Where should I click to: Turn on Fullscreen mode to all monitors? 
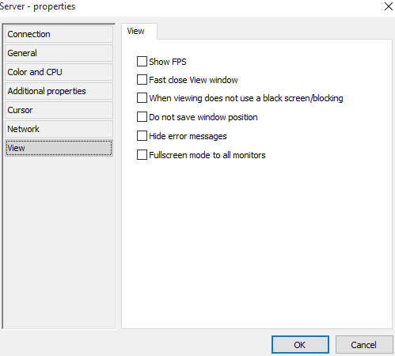click(x=142, y=155)
